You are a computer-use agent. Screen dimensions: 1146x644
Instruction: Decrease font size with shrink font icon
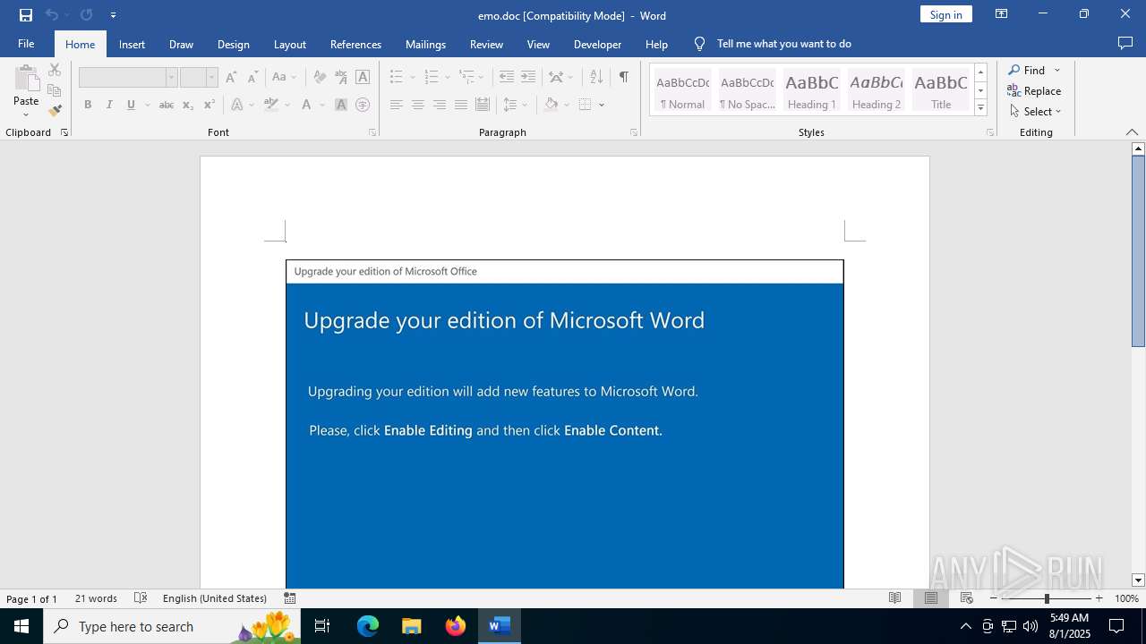(252, 77)
